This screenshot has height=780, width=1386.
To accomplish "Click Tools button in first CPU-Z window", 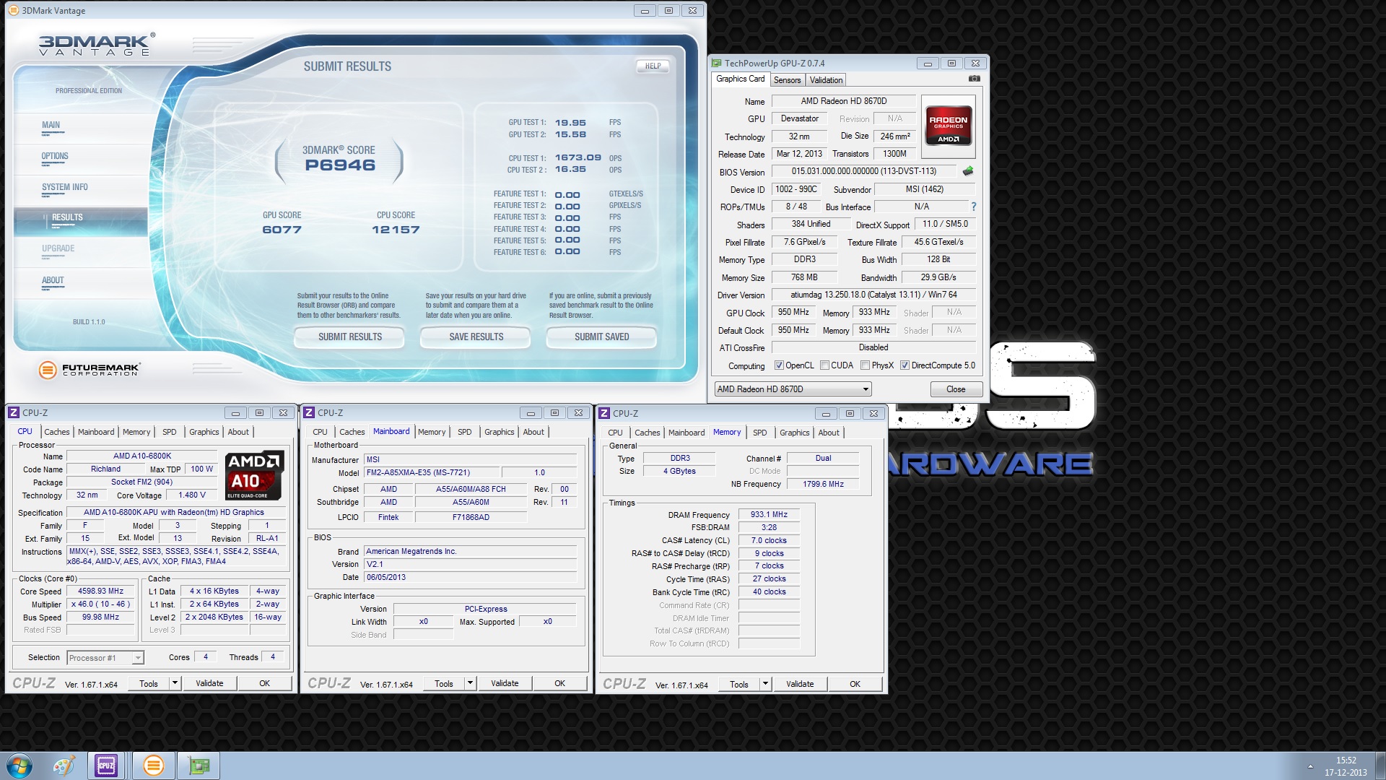I will pyautogui.click(x=149, y=683).
